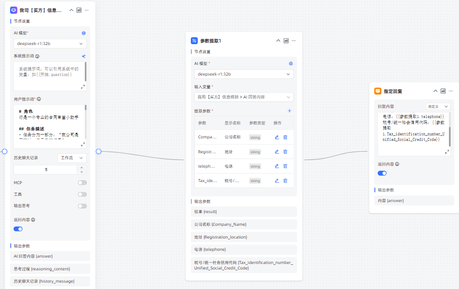459x289 pixels.
Task: Open the 输入变量 dropdown in 参数提取1
Action: tap(244, 97)
